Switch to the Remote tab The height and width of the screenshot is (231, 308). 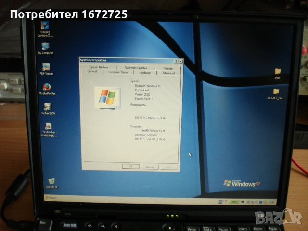(x=168, y=68)
